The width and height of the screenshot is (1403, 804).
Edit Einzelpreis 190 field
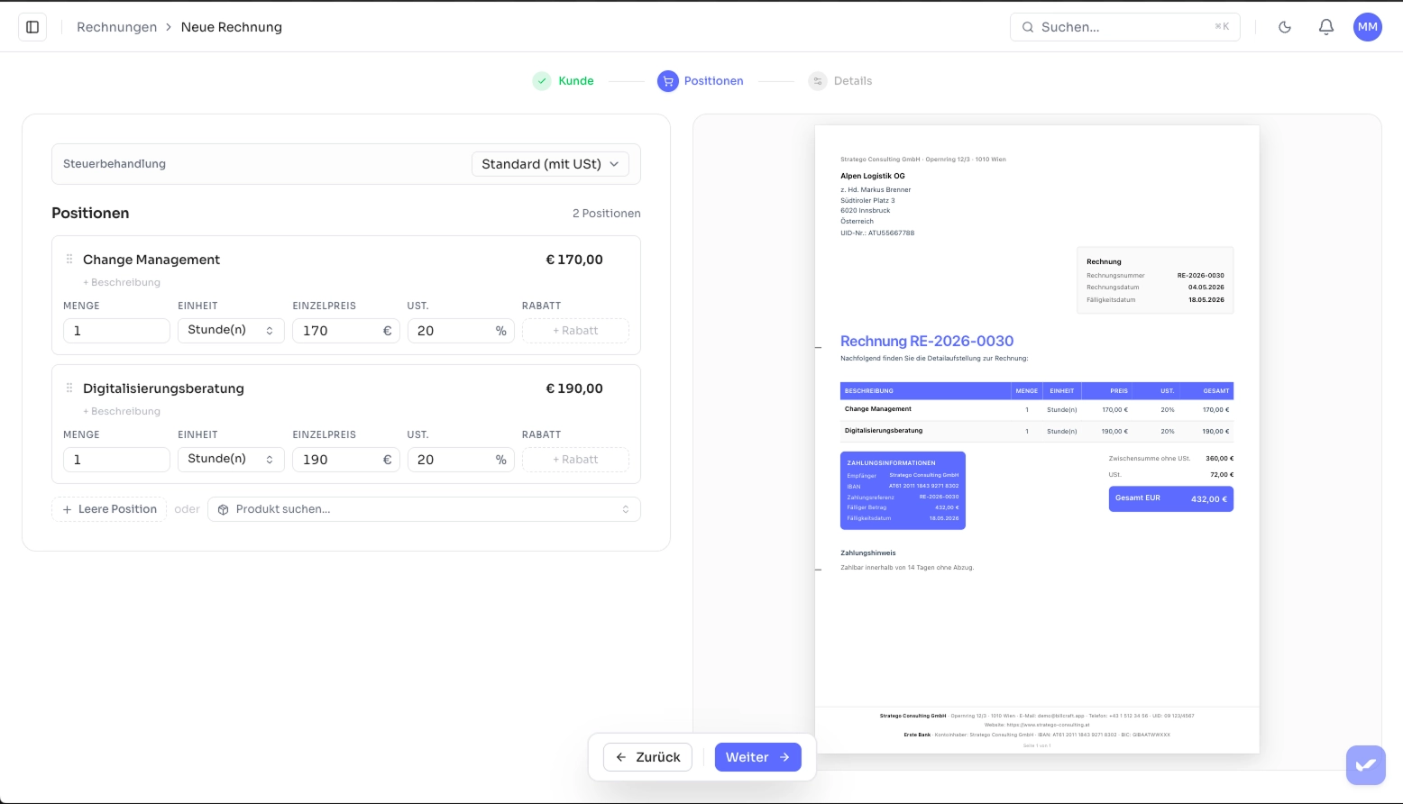point(345,460)
